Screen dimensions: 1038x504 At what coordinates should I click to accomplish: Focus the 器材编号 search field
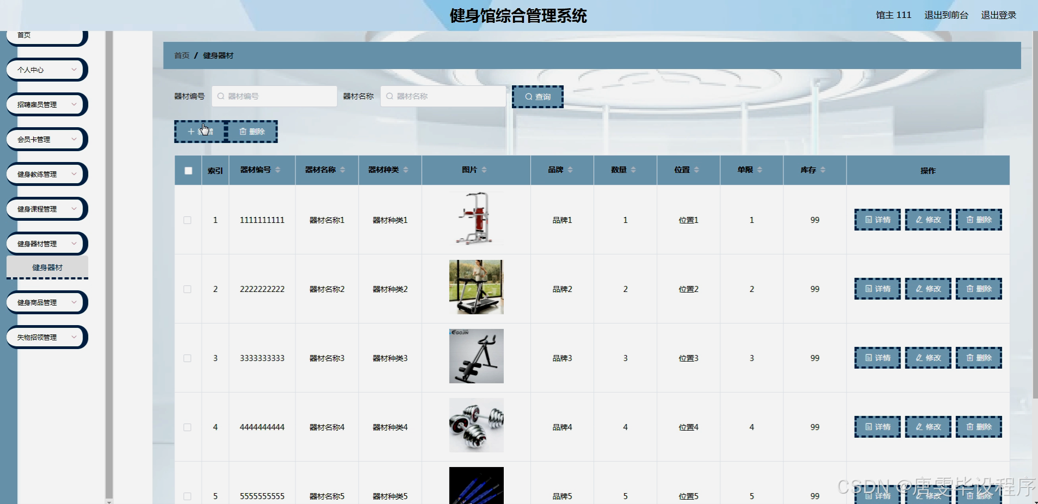[274, 96]
